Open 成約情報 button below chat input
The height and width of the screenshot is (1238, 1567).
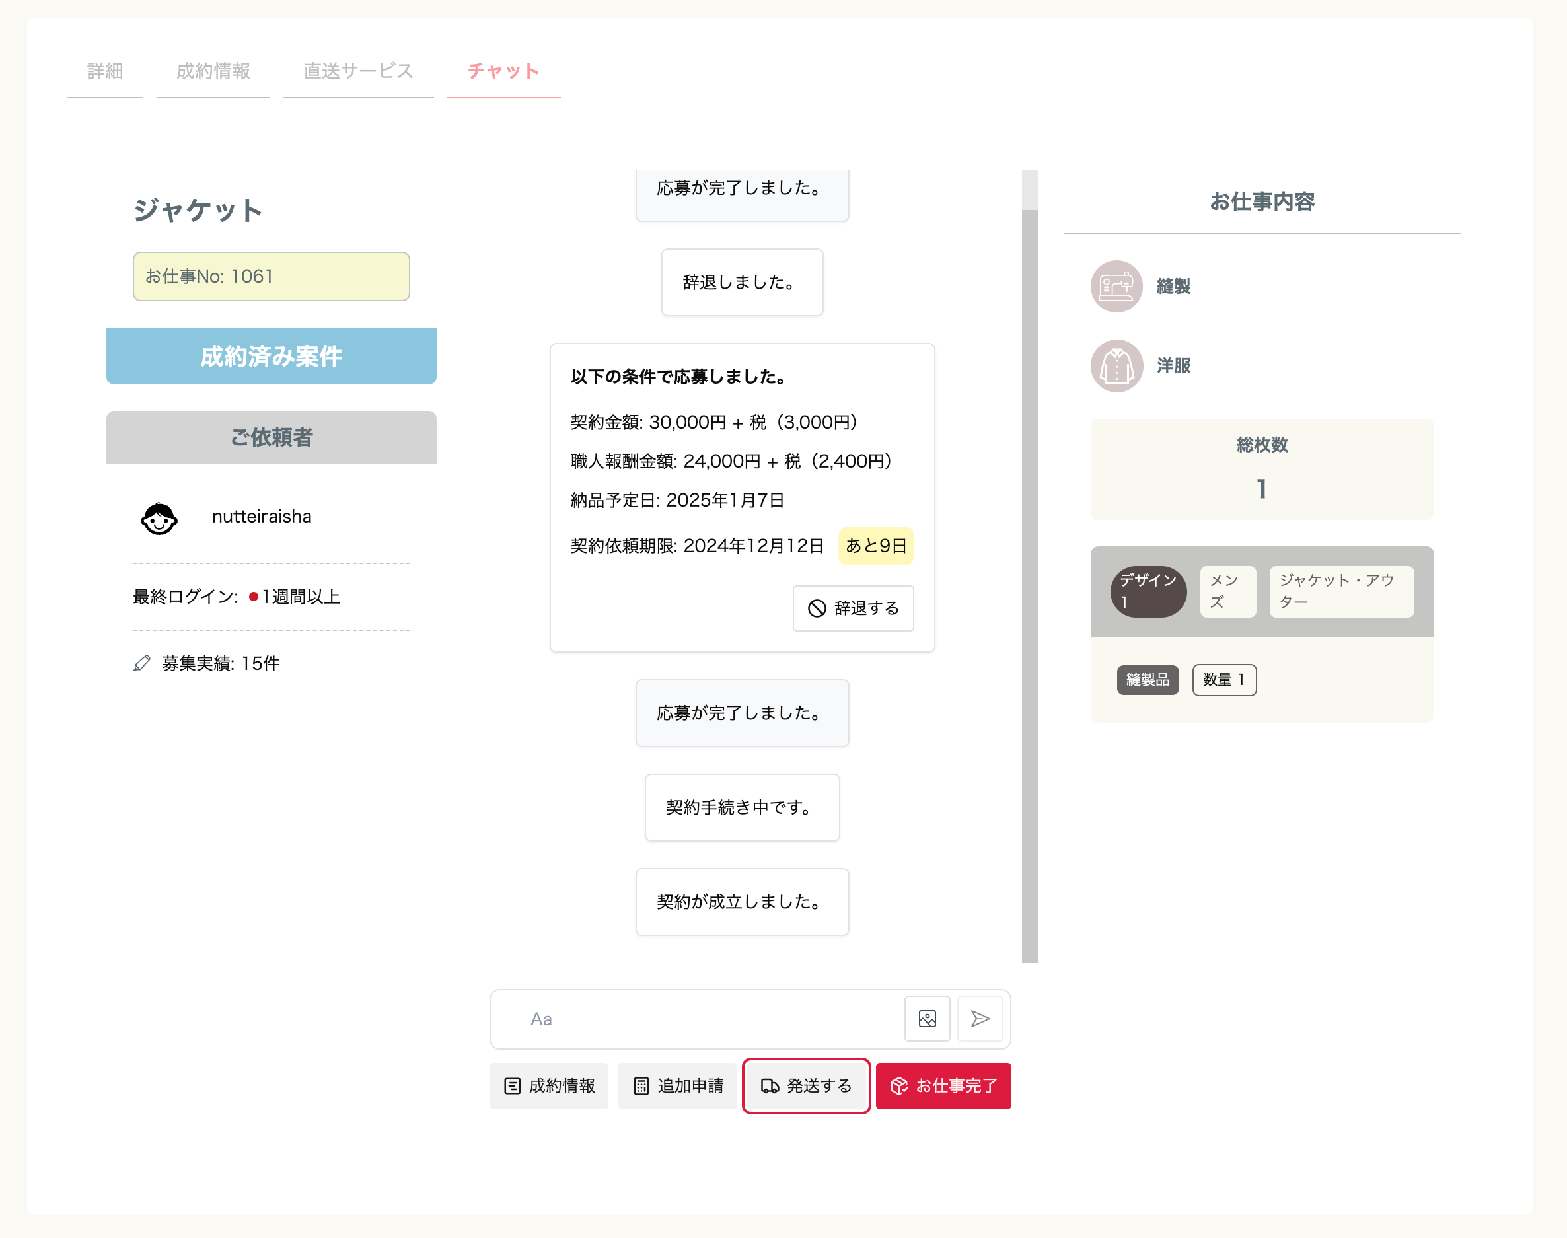(549, 1086)
